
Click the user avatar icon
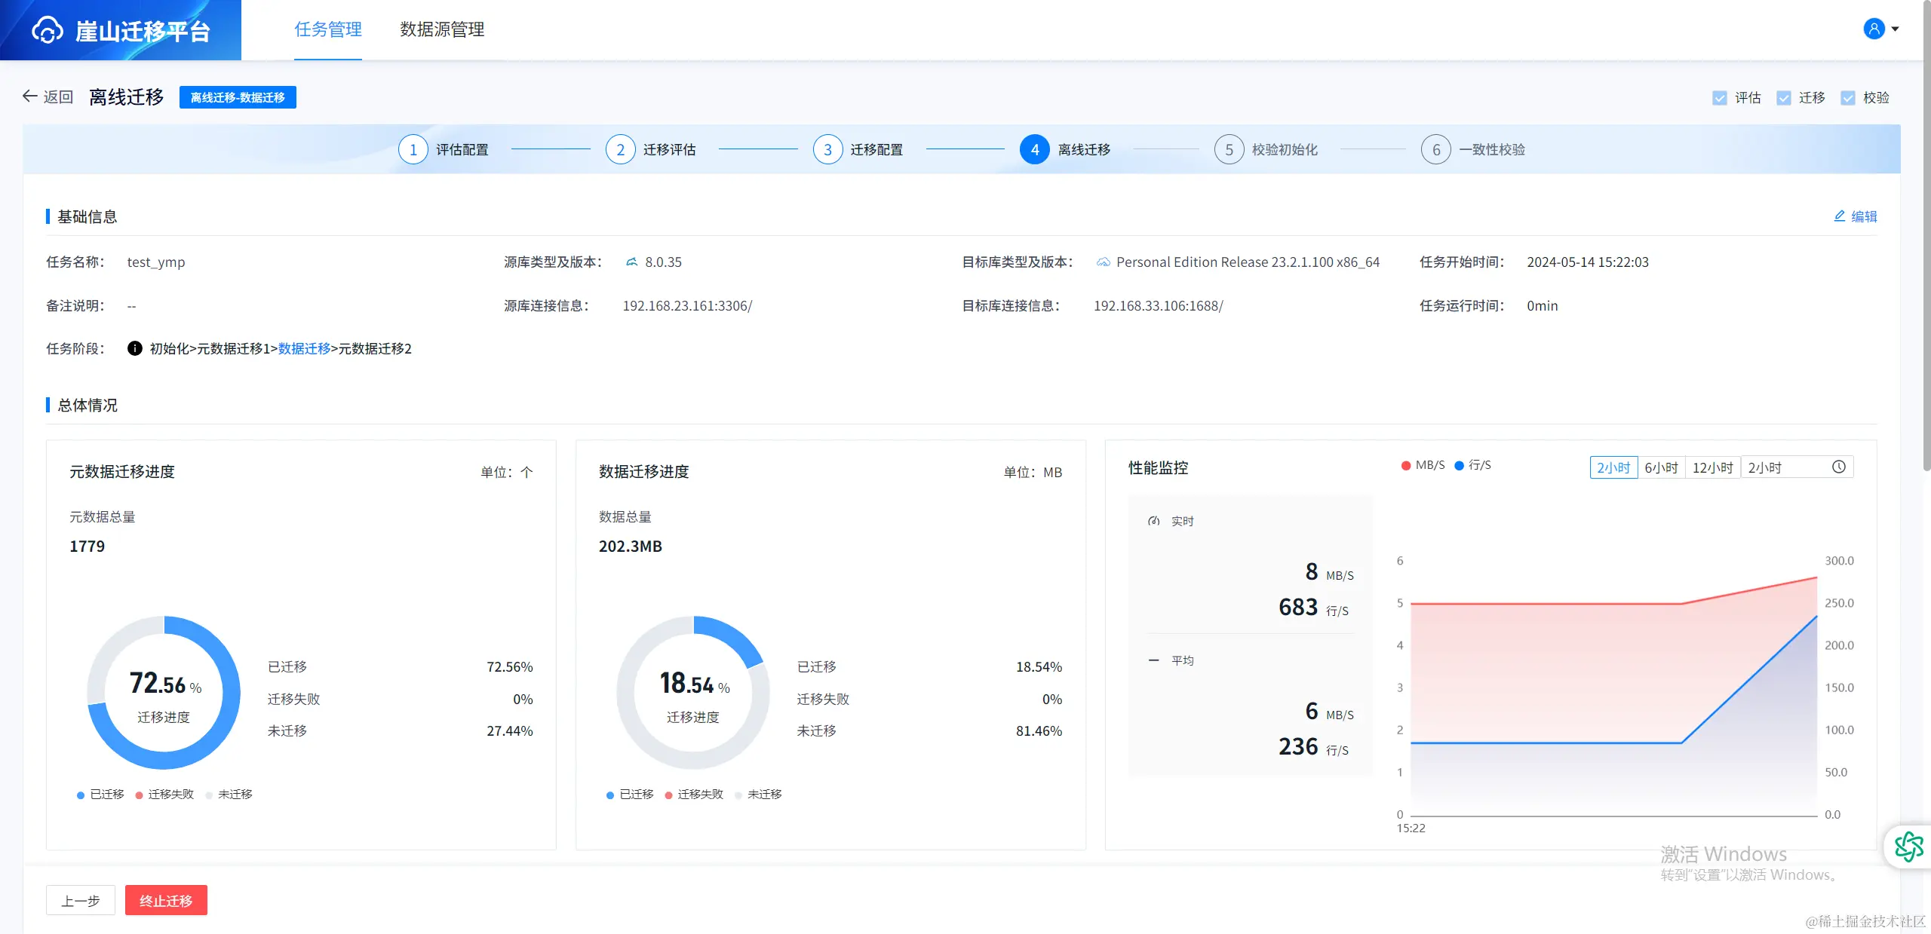(x=1874, y=29)
